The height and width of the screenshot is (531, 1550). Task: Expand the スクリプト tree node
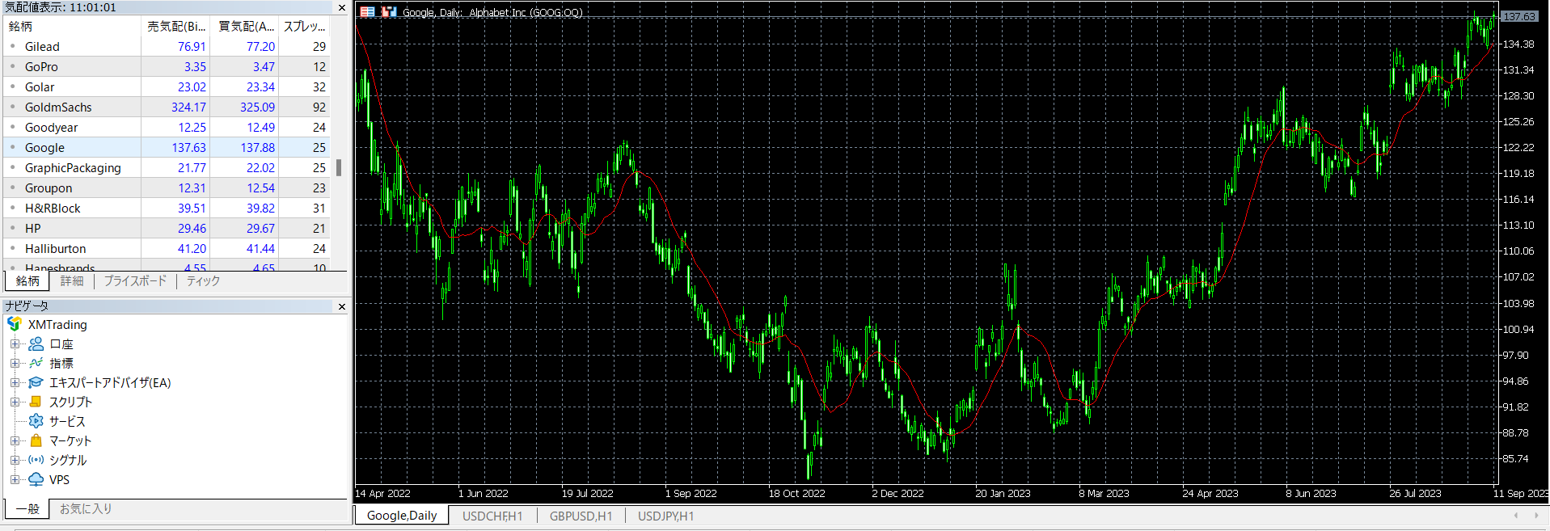coord(15,402)
